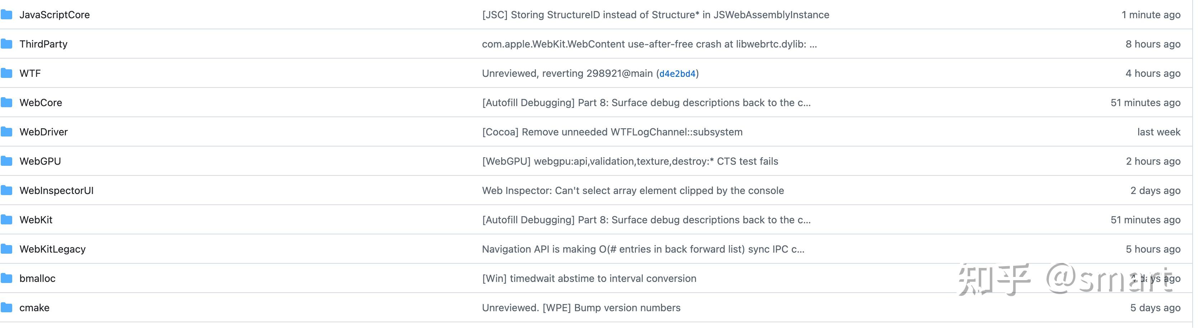Open the Remove unneeded WTFLogChannel commit
This screenshot has width=1203, height=328.
[x=612, y=132]
